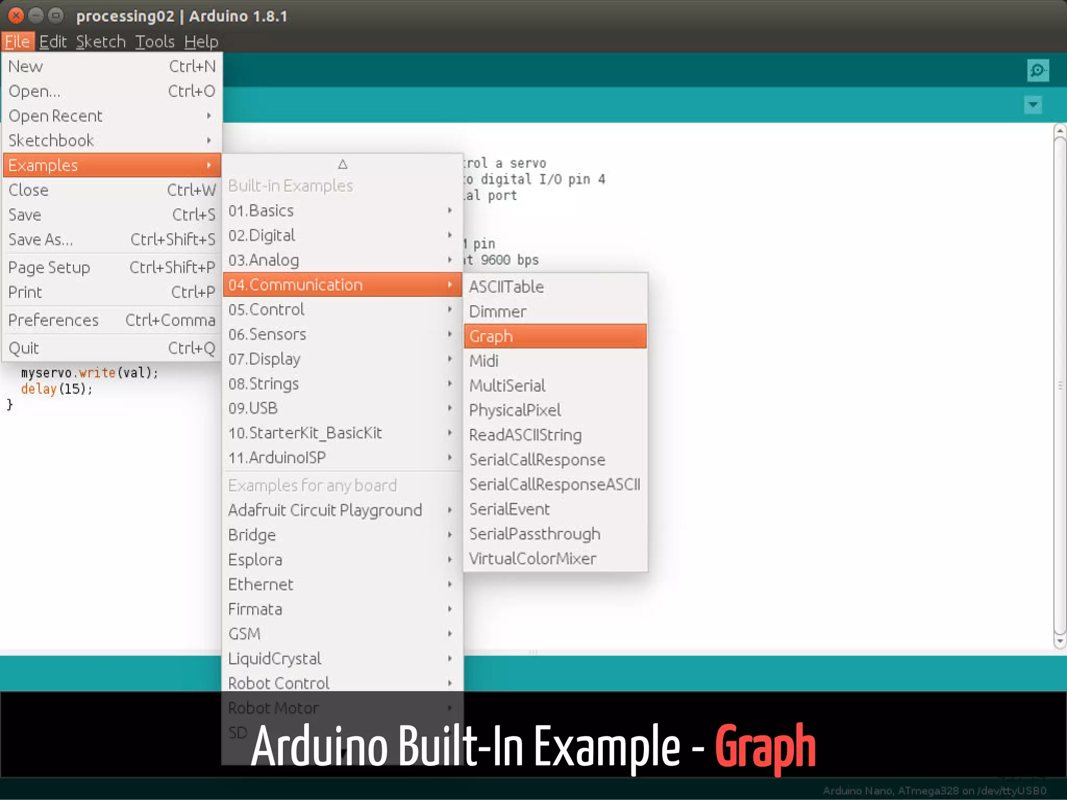Click the menu scroll-up triangle arrow
The image size is (1067, 800).
[342, 165]
